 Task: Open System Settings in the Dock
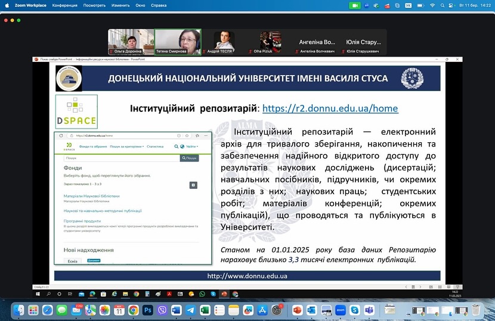pos(277,310)
